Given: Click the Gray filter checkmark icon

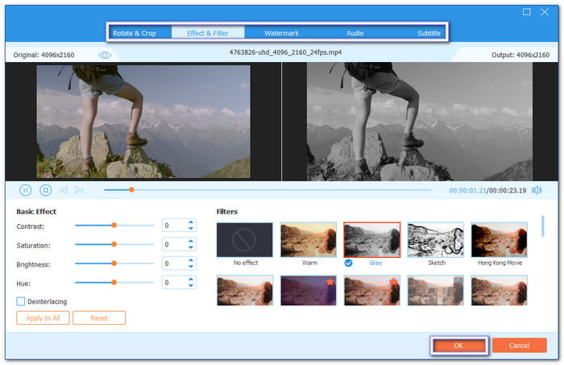Looking at the screenshot, I should point(348,263).
